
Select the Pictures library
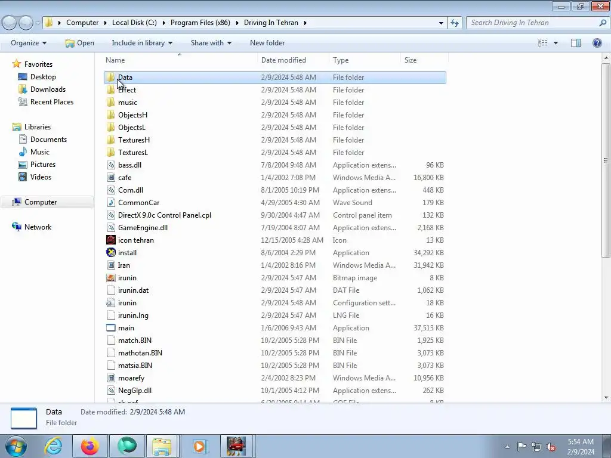(43, 165)
